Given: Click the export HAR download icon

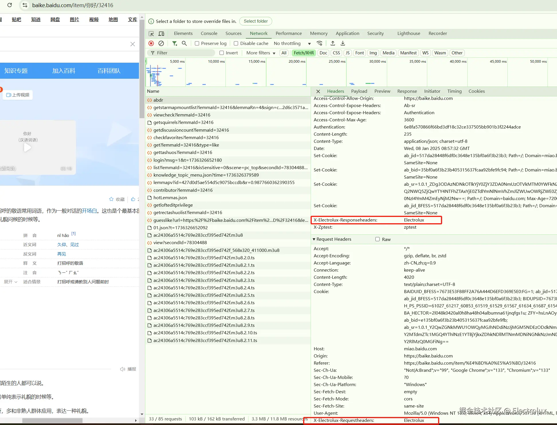Looking at the screenshot, I should pos(343,43).
